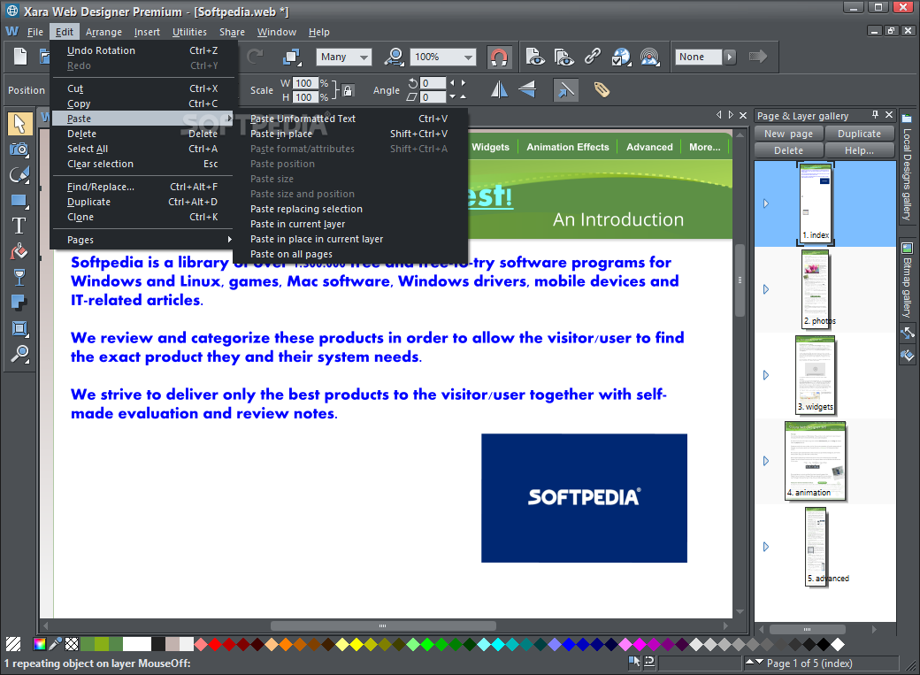Click the Preview website icon with pages
The height and width of the screenshot is (675, 920).
click(x=563, y=57)
